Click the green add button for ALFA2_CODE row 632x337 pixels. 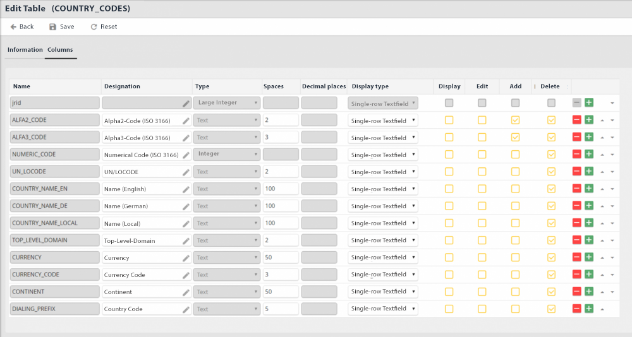point(589,119)
